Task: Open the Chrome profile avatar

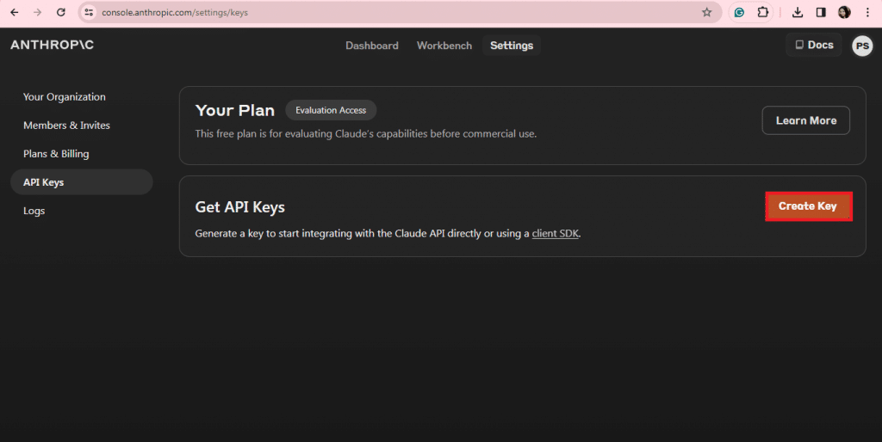Action: coord(844,12)
